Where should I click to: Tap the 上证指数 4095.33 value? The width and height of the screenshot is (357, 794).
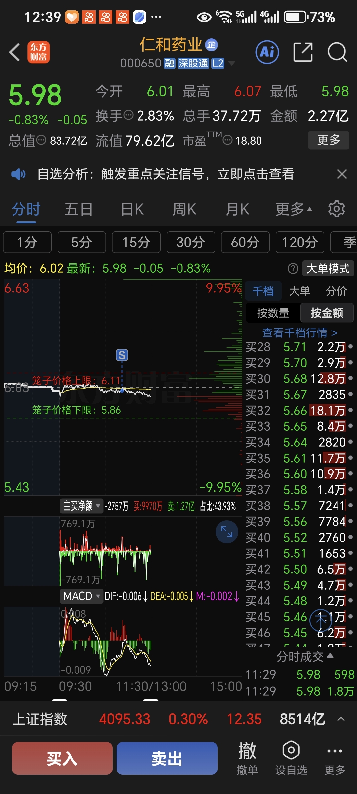tap(125, 719)
